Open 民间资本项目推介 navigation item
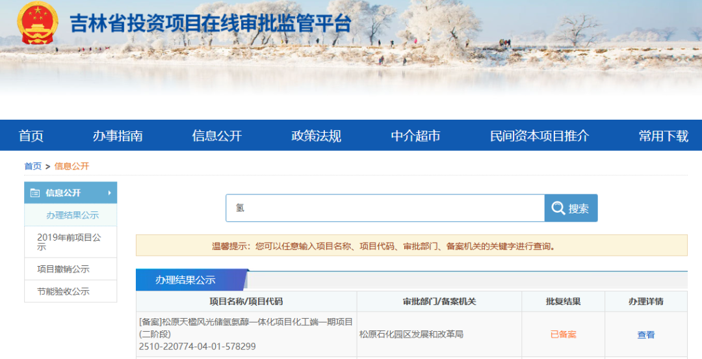This screenshot has height=359, width=702. click(x=539, y=136)
